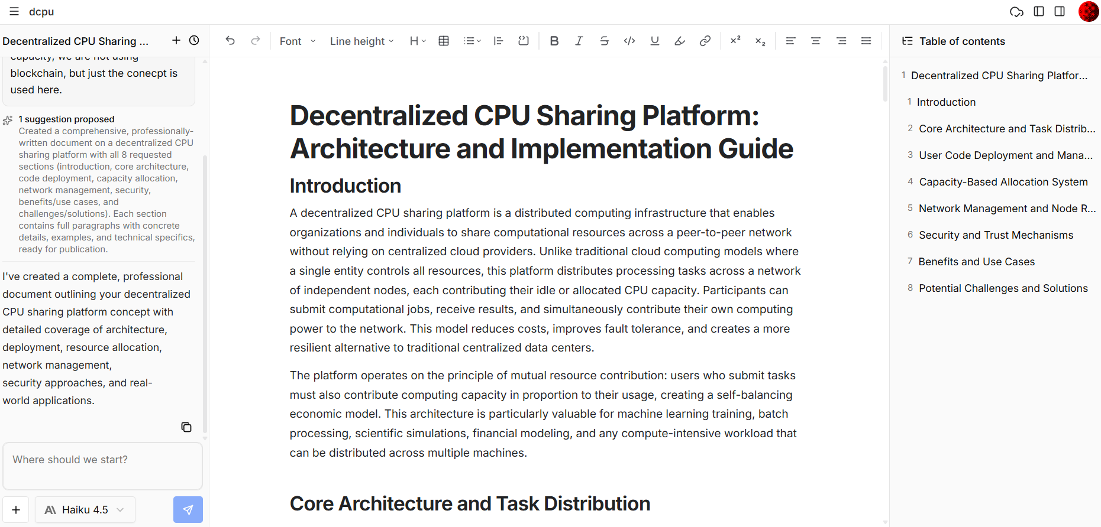This screenshot has height=527, width=1101.
Task: Insert a hyperlink
Action: [x=705, y=41]
